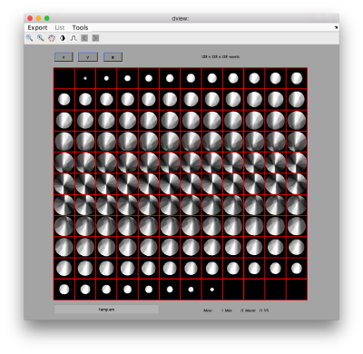363x354 pixels.
Task: Activate the pan hand tool
Action: (x=52, y=38)
